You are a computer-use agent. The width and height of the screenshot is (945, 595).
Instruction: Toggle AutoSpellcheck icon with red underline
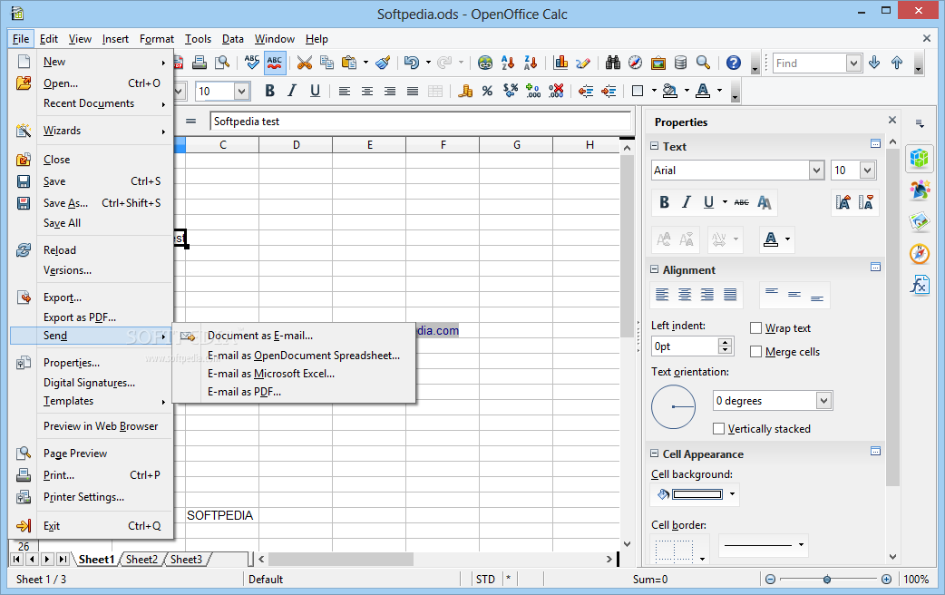[275, 62]
